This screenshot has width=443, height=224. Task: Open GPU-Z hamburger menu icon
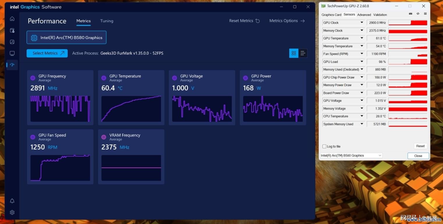tap(425, 14)
